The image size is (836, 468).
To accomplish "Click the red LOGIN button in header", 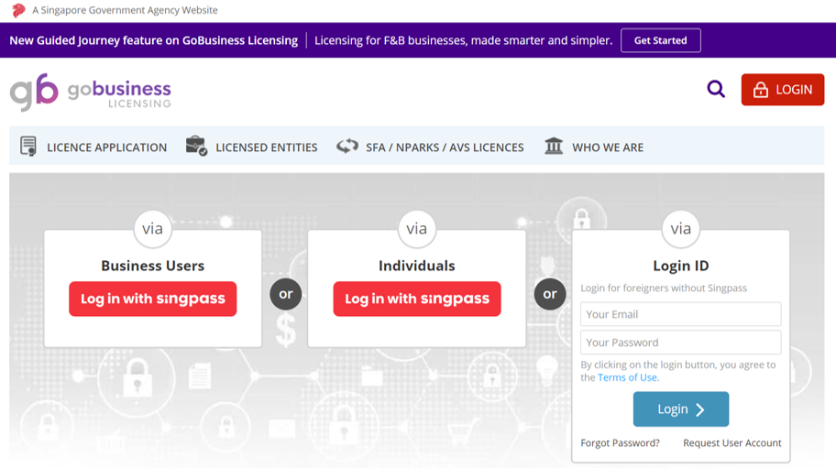I will [x=782, y=90].
